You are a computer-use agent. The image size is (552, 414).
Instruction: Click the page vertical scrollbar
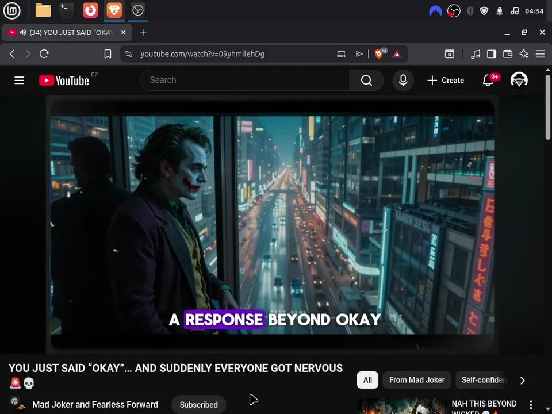(x=548, y=107)
